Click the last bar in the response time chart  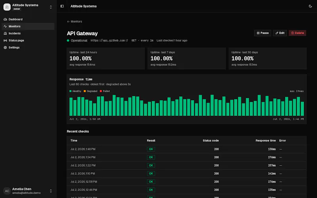[302, 109]
